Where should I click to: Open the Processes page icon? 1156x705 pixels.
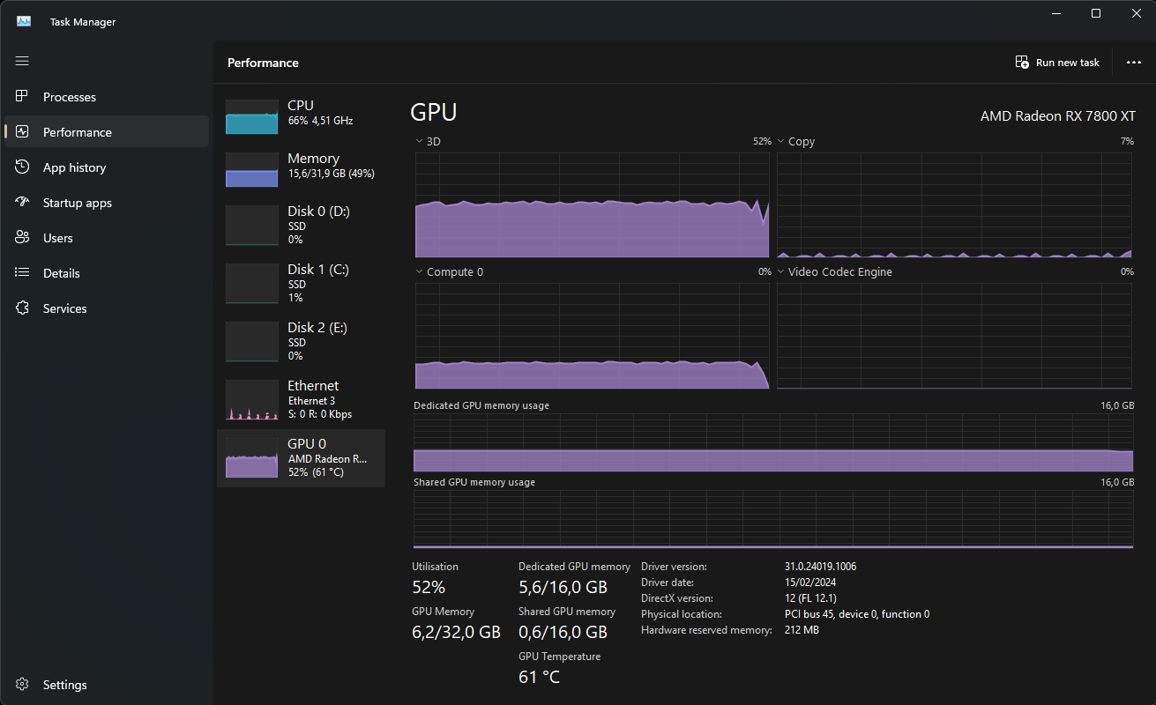23,97
